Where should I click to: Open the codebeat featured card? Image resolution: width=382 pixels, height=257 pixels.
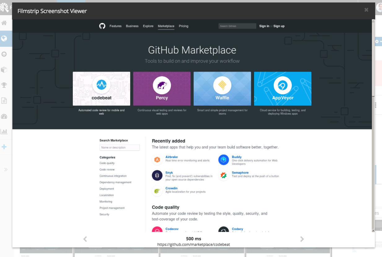tap(102, 89)
